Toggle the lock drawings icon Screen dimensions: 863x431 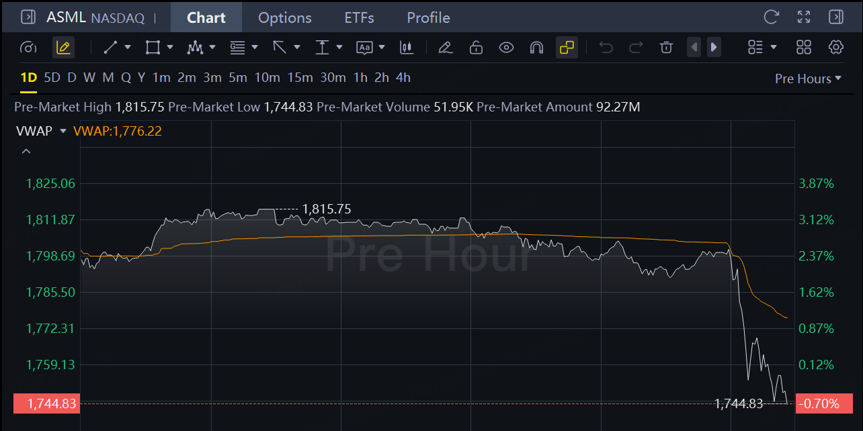476,47
